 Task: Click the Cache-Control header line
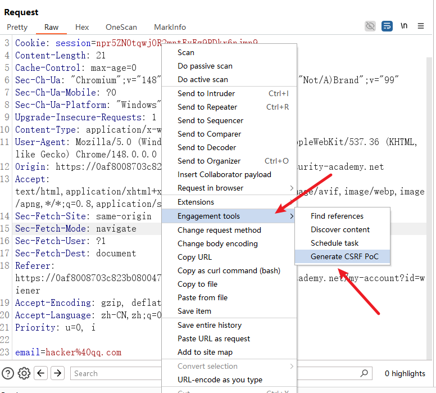76,67
